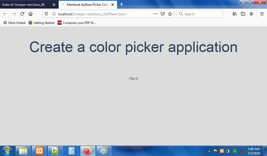The height and width of the screenshot is (156, 267).
Task: Open Paint from the taskbar
Action: tap(104, 151)
